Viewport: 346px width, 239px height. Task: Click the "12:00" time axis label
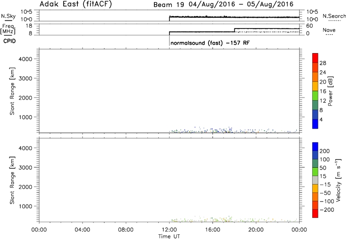pyautogui.click(x=169, y=230)
